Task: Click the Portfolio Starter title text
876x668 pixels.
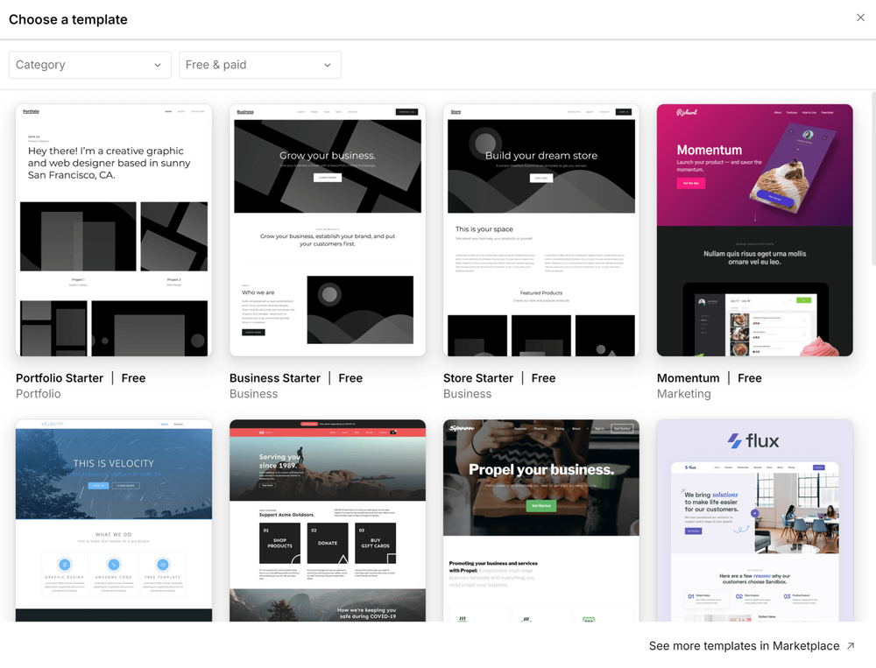Action: [x=60, y=378]
